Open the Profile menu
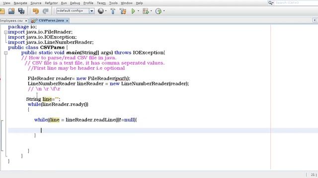 click(x=88, y=3)
